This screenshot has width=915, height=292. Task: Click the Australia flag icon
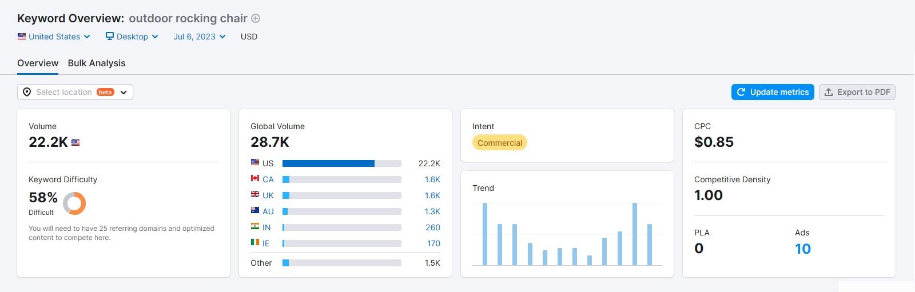255,211
